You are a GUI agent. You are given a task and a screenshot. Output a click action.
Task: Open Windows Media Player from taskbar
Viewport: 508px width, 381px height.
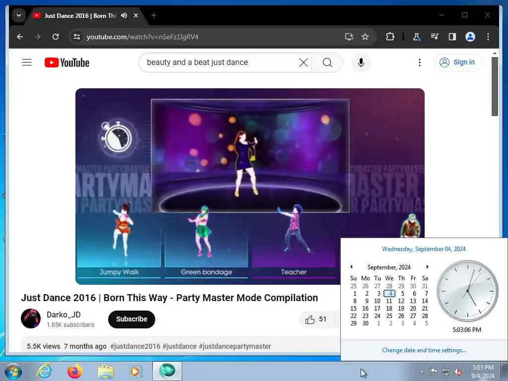(135, 371)
